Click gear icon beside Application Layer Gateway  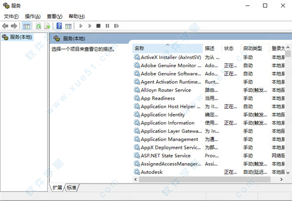tap(137, 131)
